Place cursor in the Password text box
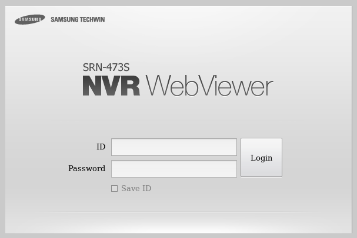Image resolution: width=357 pixels, height=238 pixels. [x=174, y=169]
